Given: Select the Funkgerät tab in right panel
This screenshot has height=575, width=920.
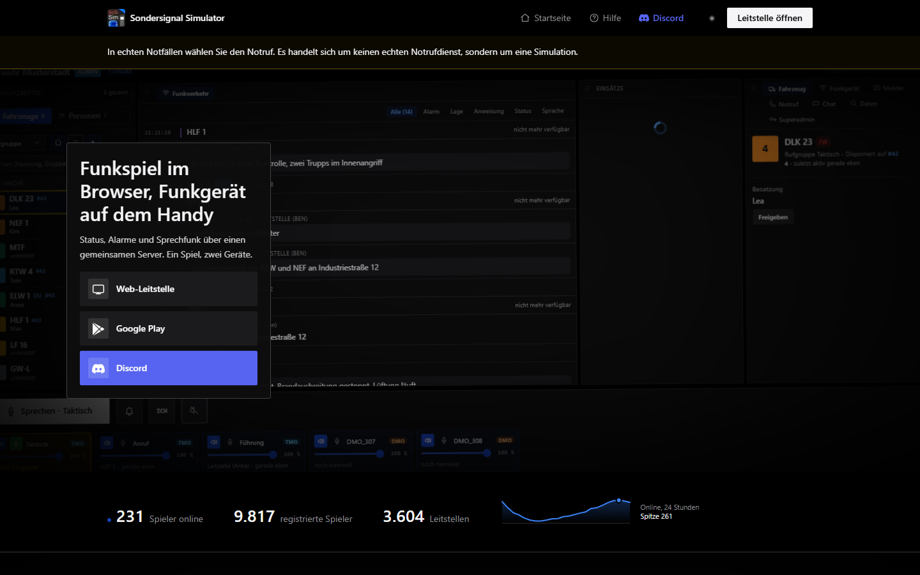Looking at the screenshot, I should tap(839, 88).
